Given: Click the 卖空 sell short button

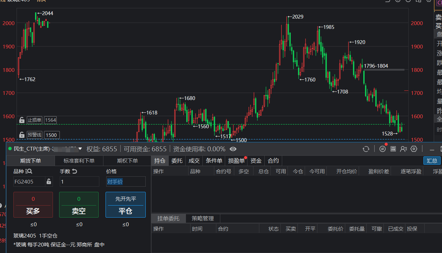Looking at the screenshot, I should tap(79, 205).
